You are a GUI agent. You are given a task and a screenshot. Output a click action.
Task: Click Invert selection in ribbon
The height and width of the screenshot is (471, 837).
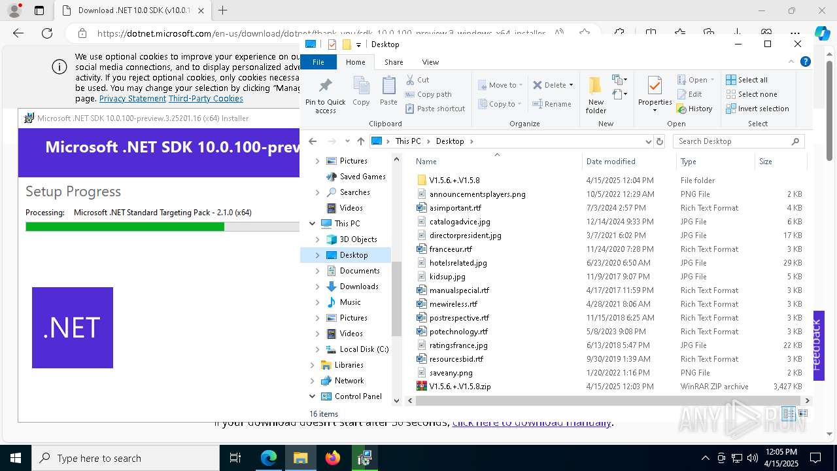(757, 109)
